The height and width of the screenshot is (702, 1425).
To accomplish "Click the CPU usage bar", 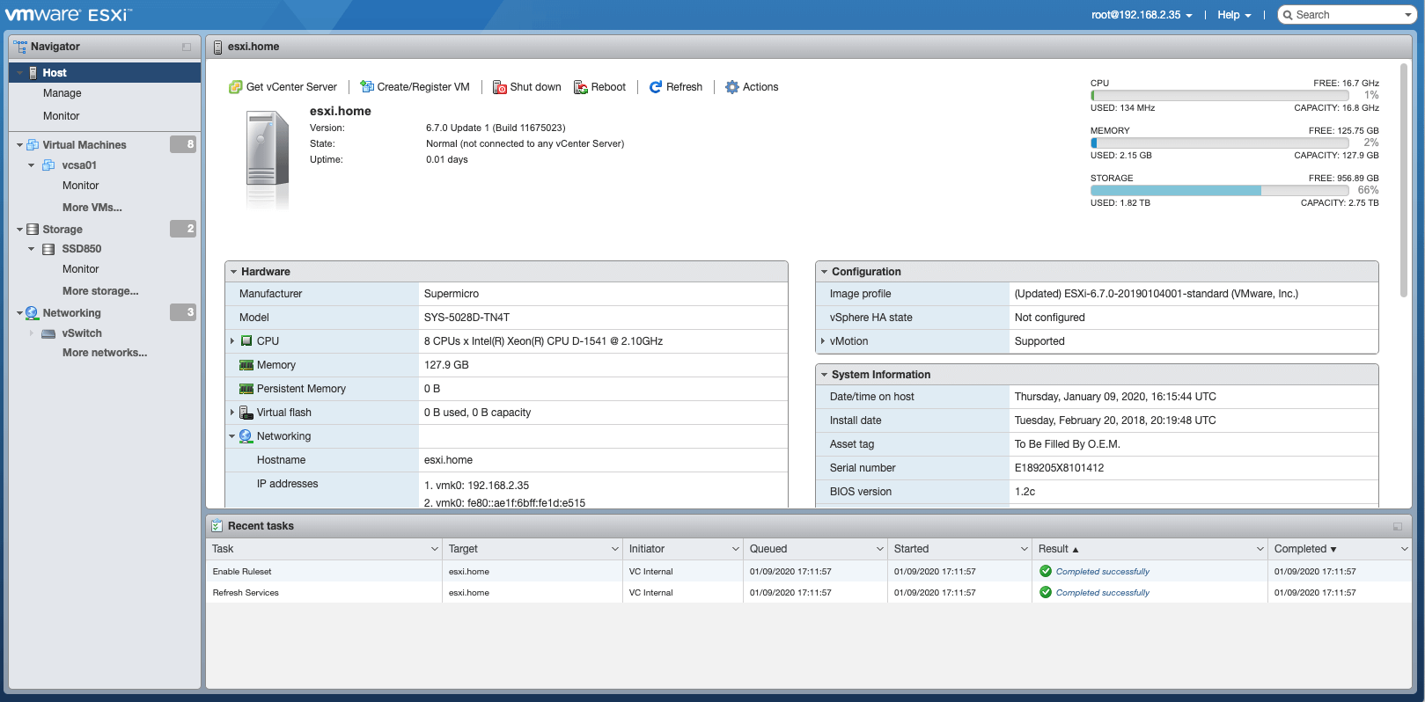I will tap(1220, 95).
